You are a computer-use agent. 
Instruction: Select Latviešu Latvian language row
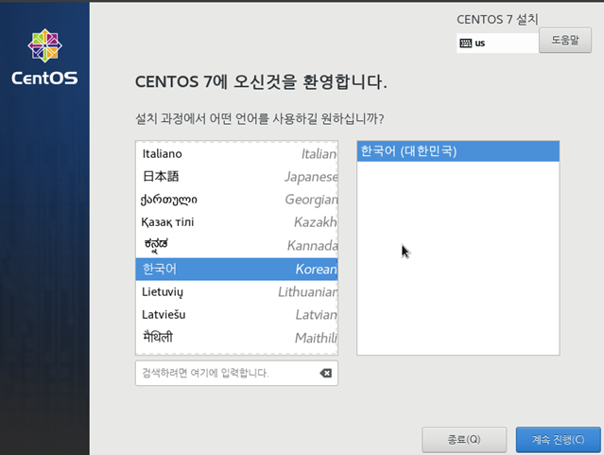(x=236, y=315)
